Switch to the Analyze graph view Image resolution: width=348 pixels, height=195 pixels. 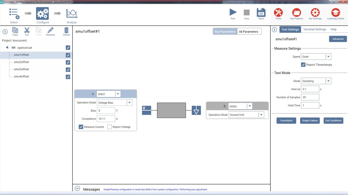[x=72, y=14]
